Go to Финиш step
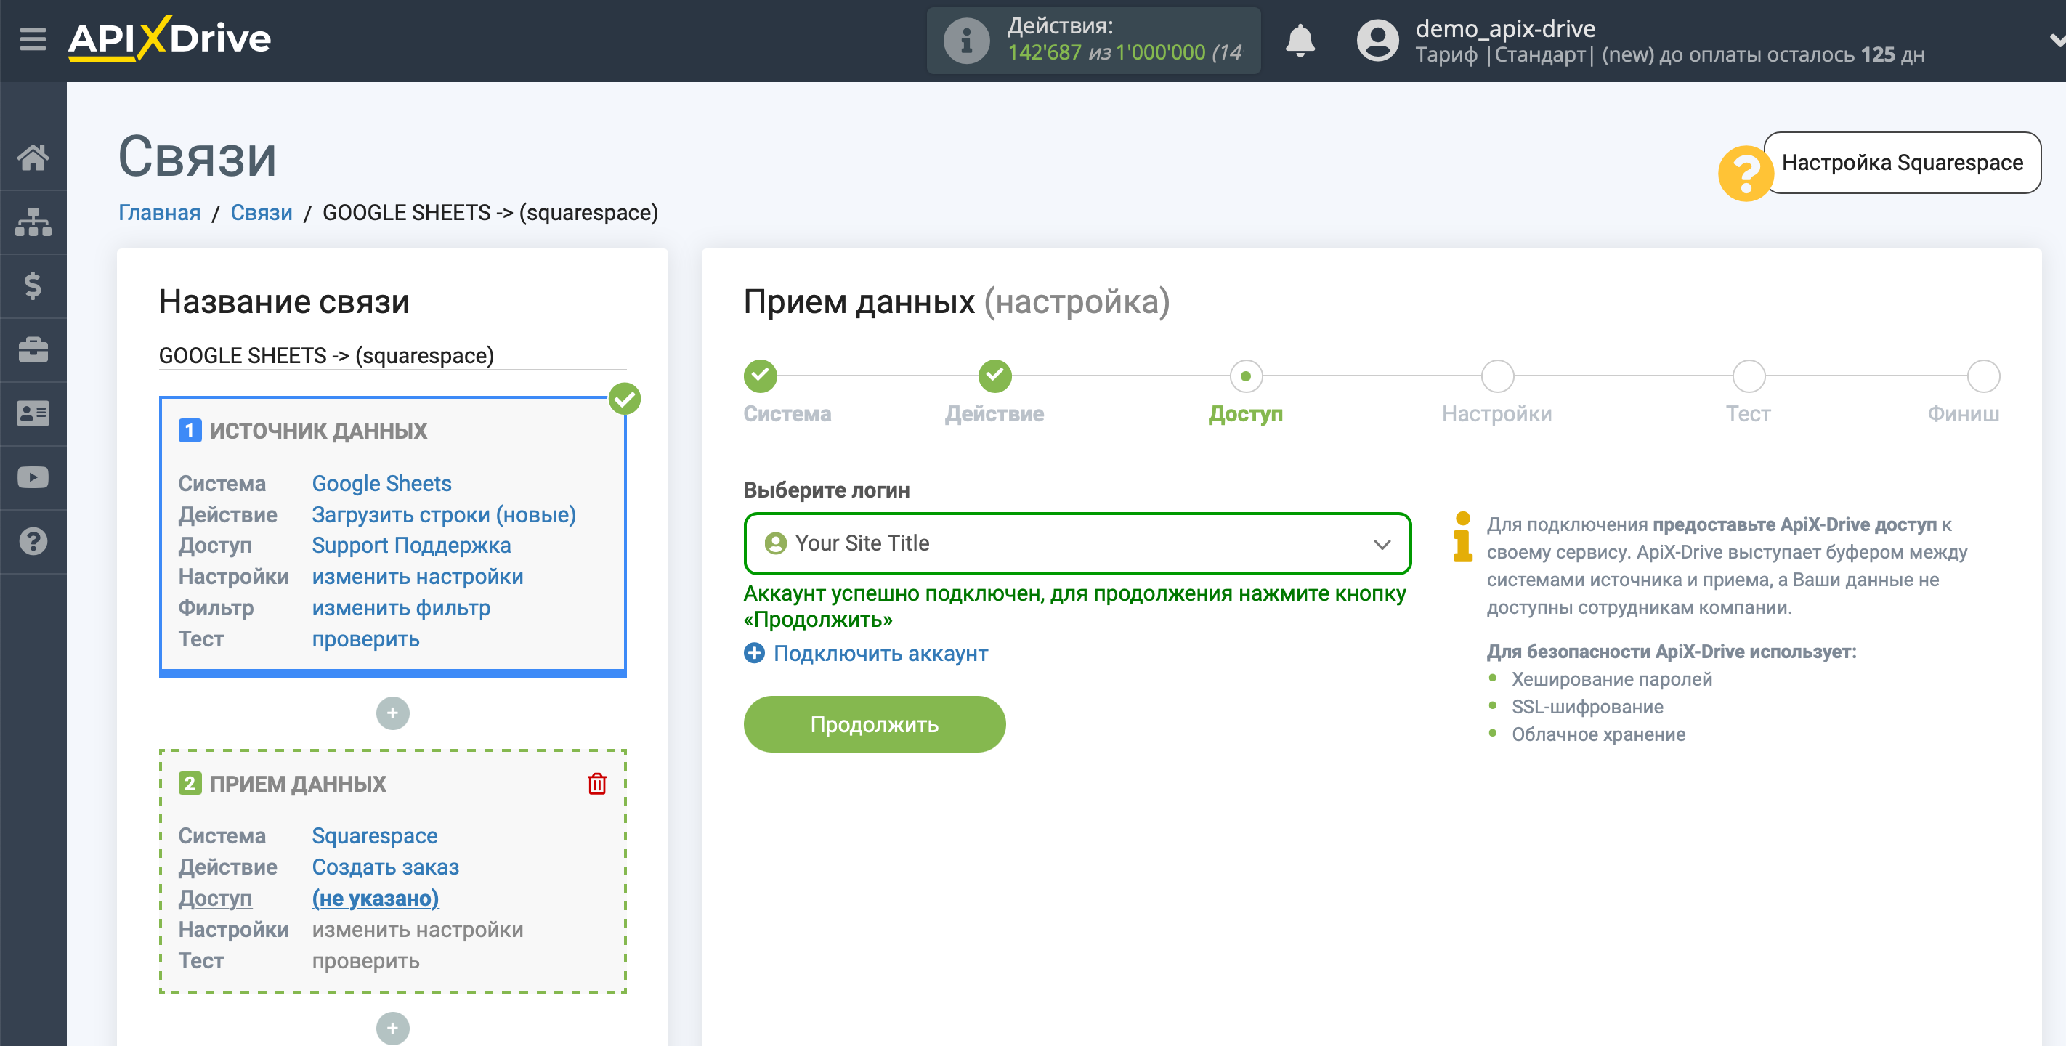2066x1046 pixels. click(x=1983, y=376)
